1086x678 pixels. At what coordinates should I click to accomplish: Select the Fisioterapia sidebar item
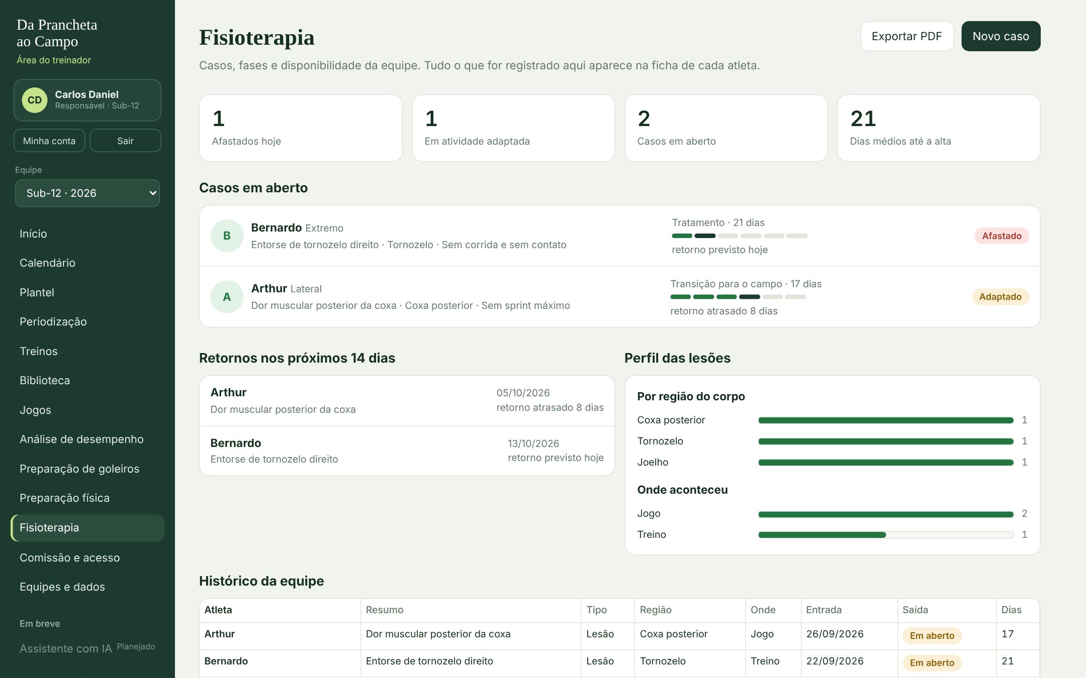pos(87,527)
